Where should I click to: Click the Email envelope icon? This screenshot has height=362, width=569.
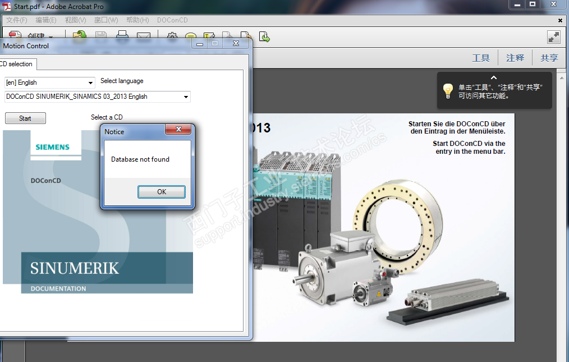[143, 35]
